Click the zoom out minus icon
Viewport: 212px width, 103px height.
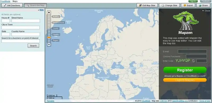49,44
